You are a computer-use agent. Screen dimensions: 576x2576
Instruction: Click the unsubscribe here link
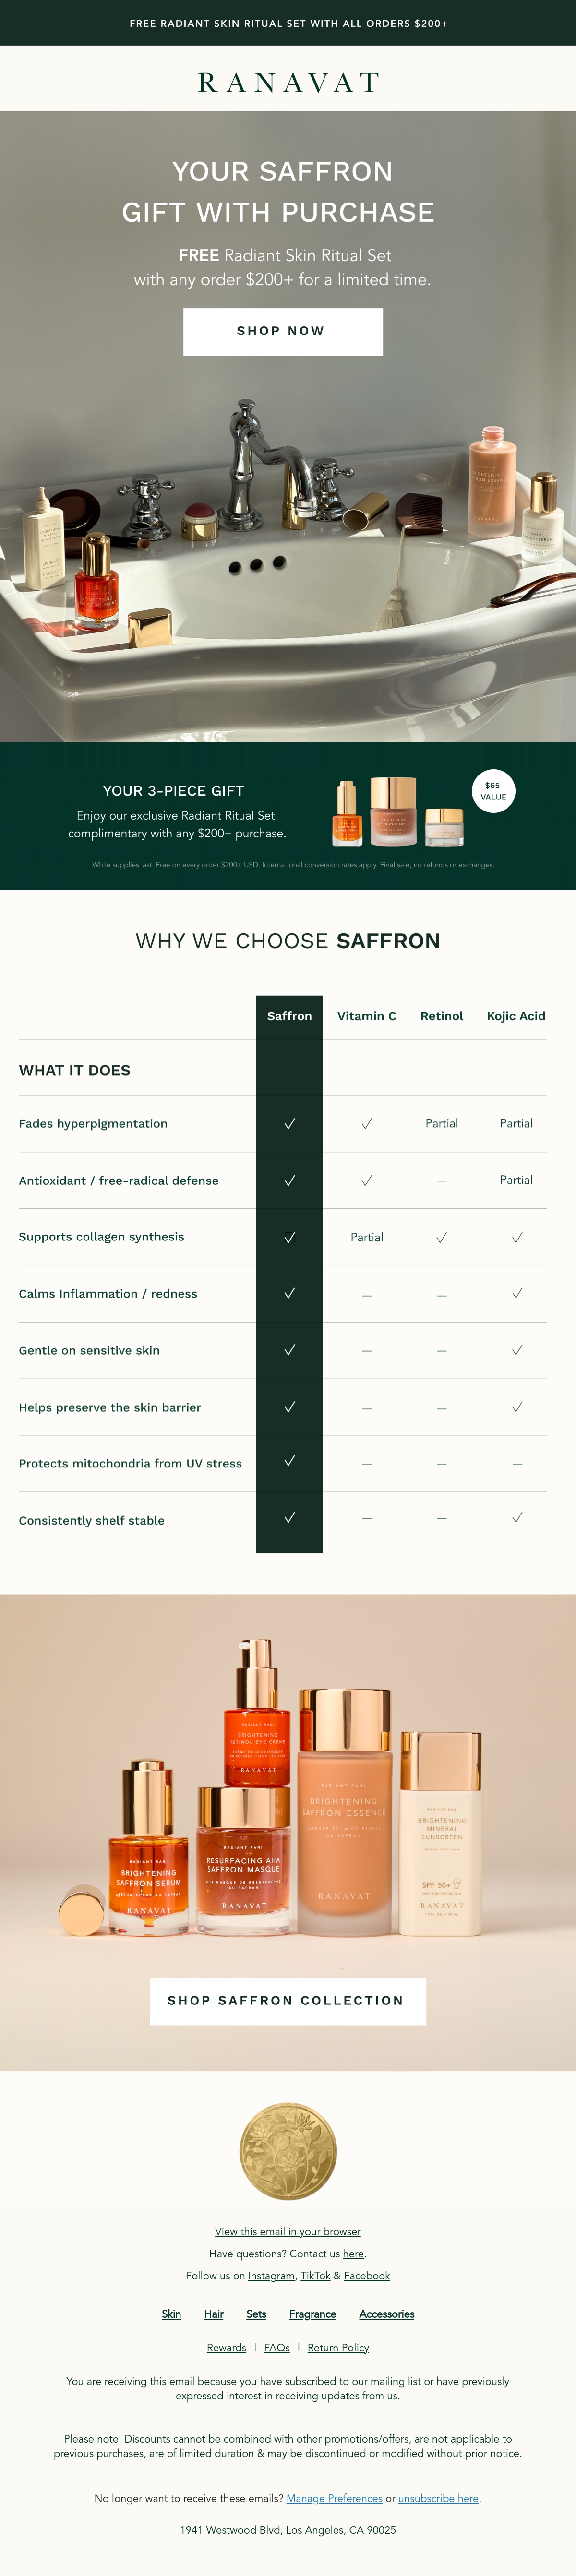(x=438, y=2498)
